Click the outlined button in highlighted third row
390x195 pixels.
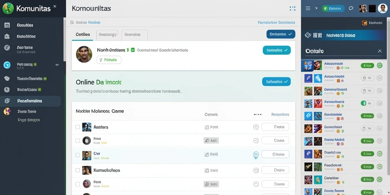[x=275, y=154]
